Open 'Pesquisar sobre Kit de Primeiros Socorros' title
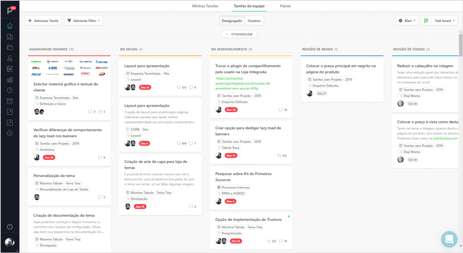The image size is (463, 253). pyautogui.click(x=243, y=176)
